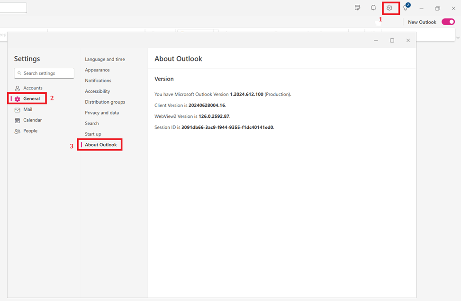Image resolution: width=461 pixels, height=301 pixels.
Task: Click the version number 1.2024.612.100
Action: 246,94
